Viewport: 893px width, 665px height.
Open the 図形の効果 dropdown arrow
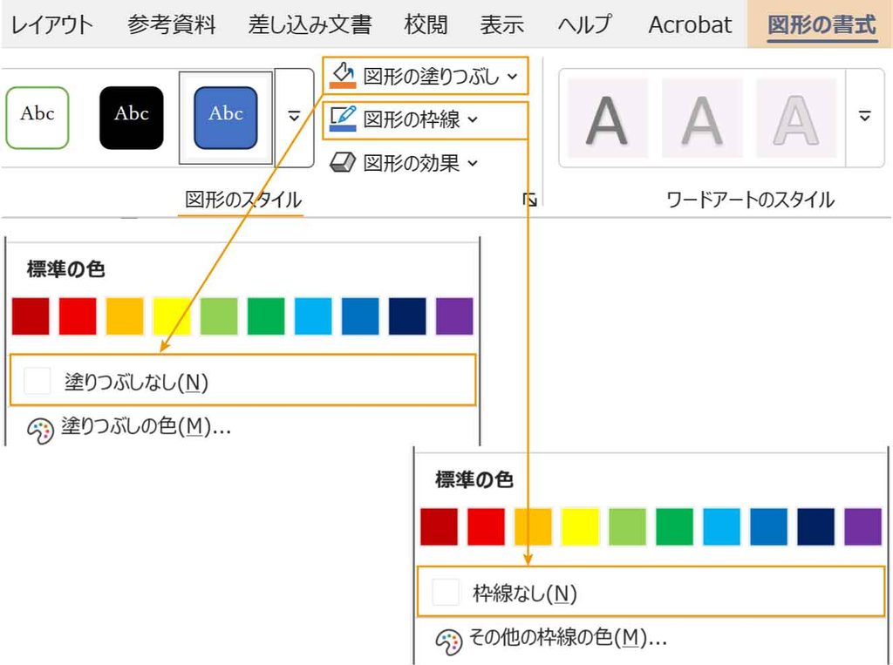[473, 163]
